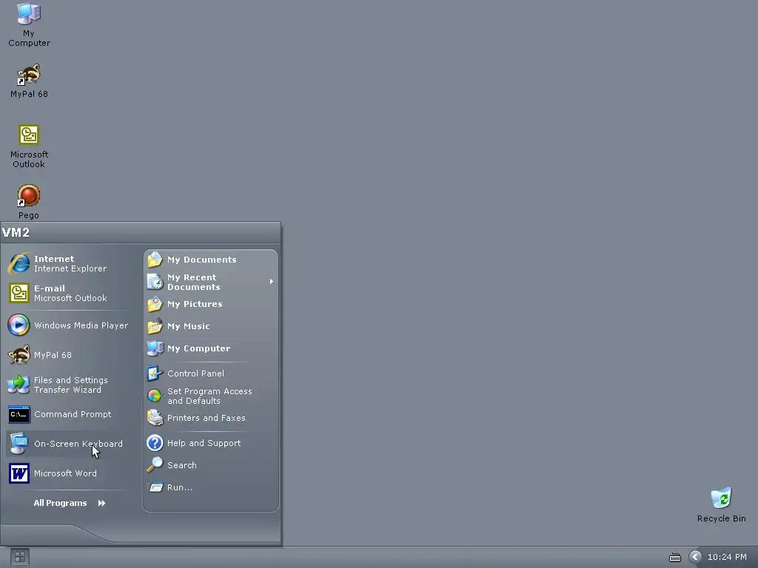Viewport: 758px width, 568px height.
Task: Choose Printers and Faxes label
Action: point(207,418)
